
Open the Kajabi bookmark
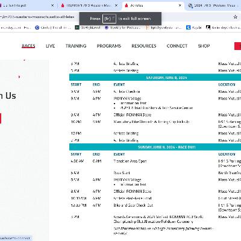tap(194, 28)
